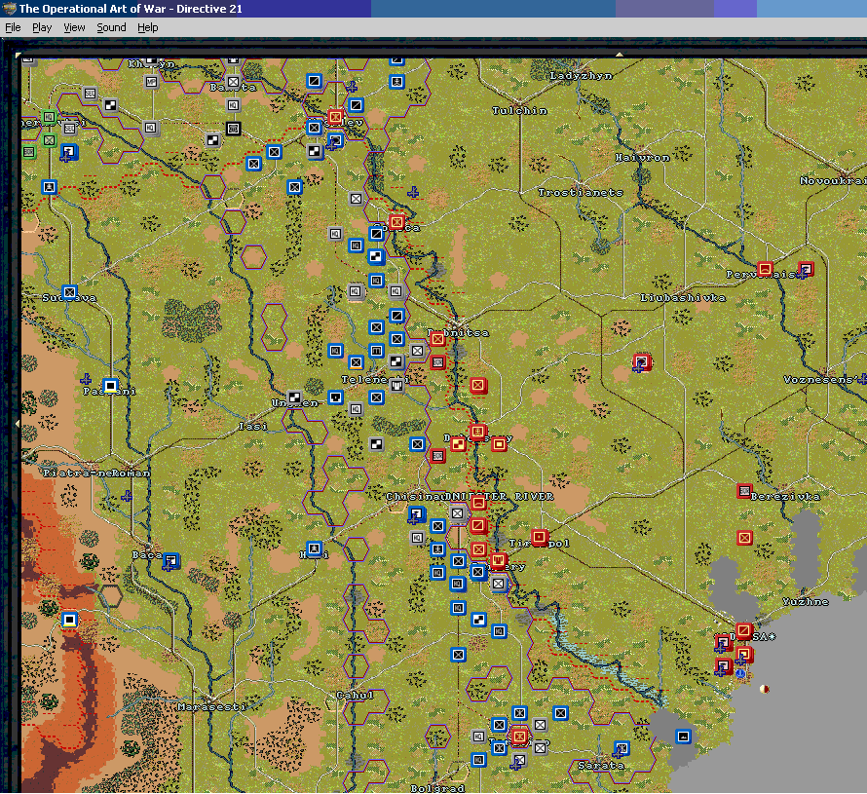Screen dimensions: 867x794
Task: Select the white counter west of the orange mountains
Action: pyautogui.click(x=69, y=620)
